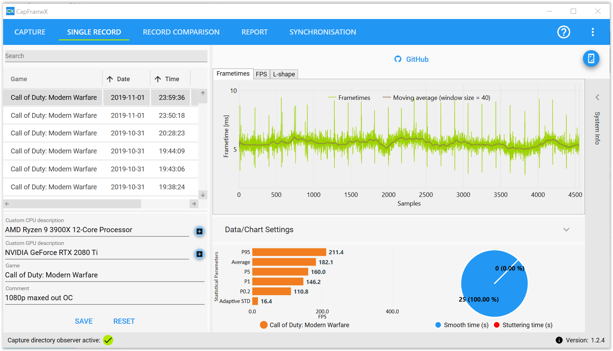Click the Stuttering time legend swatch
The height and width of the screenshot is (351, 613).
pos(497,325)
